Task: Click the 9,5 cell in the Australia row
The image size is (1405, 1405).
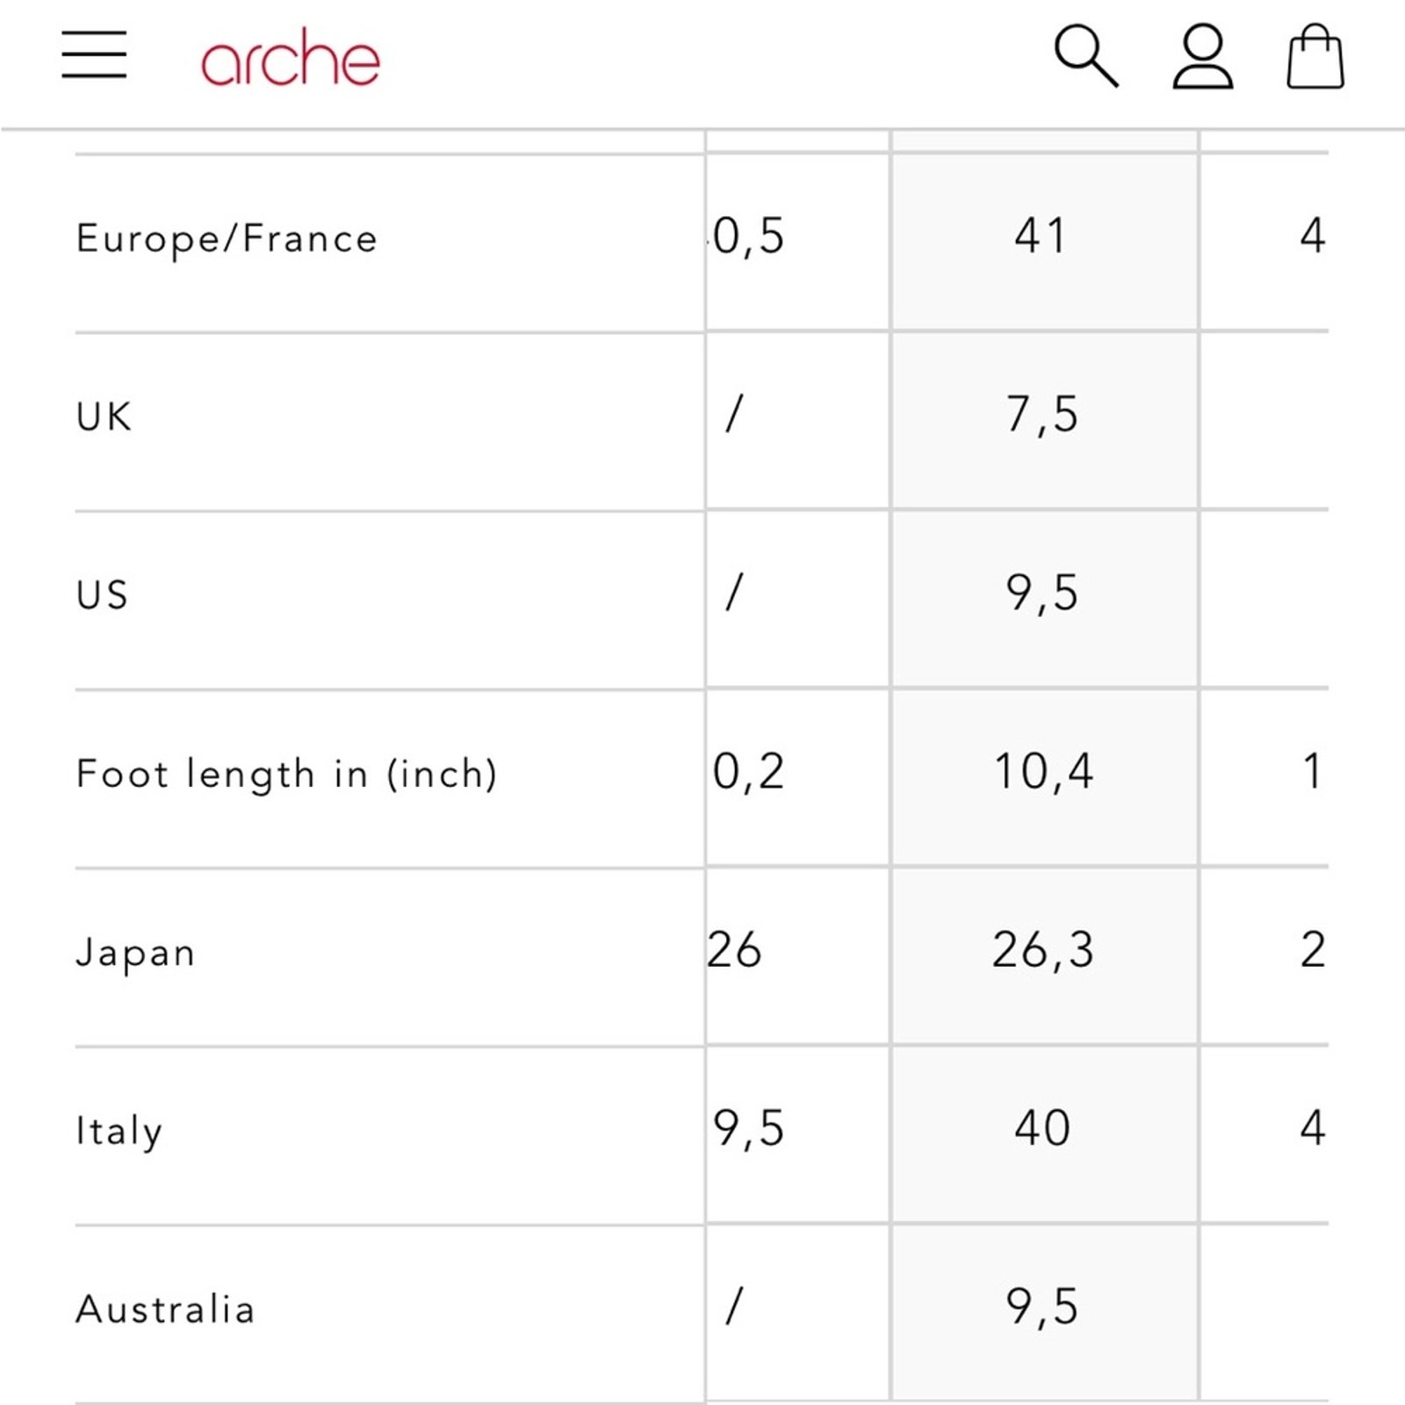Action: pos(1042,1307)
